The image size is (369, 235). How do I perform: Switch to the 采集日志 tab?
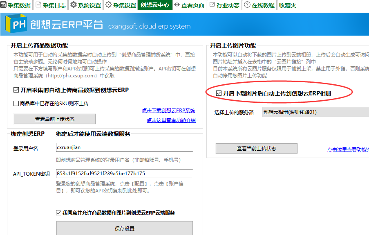tap(51, 5)
